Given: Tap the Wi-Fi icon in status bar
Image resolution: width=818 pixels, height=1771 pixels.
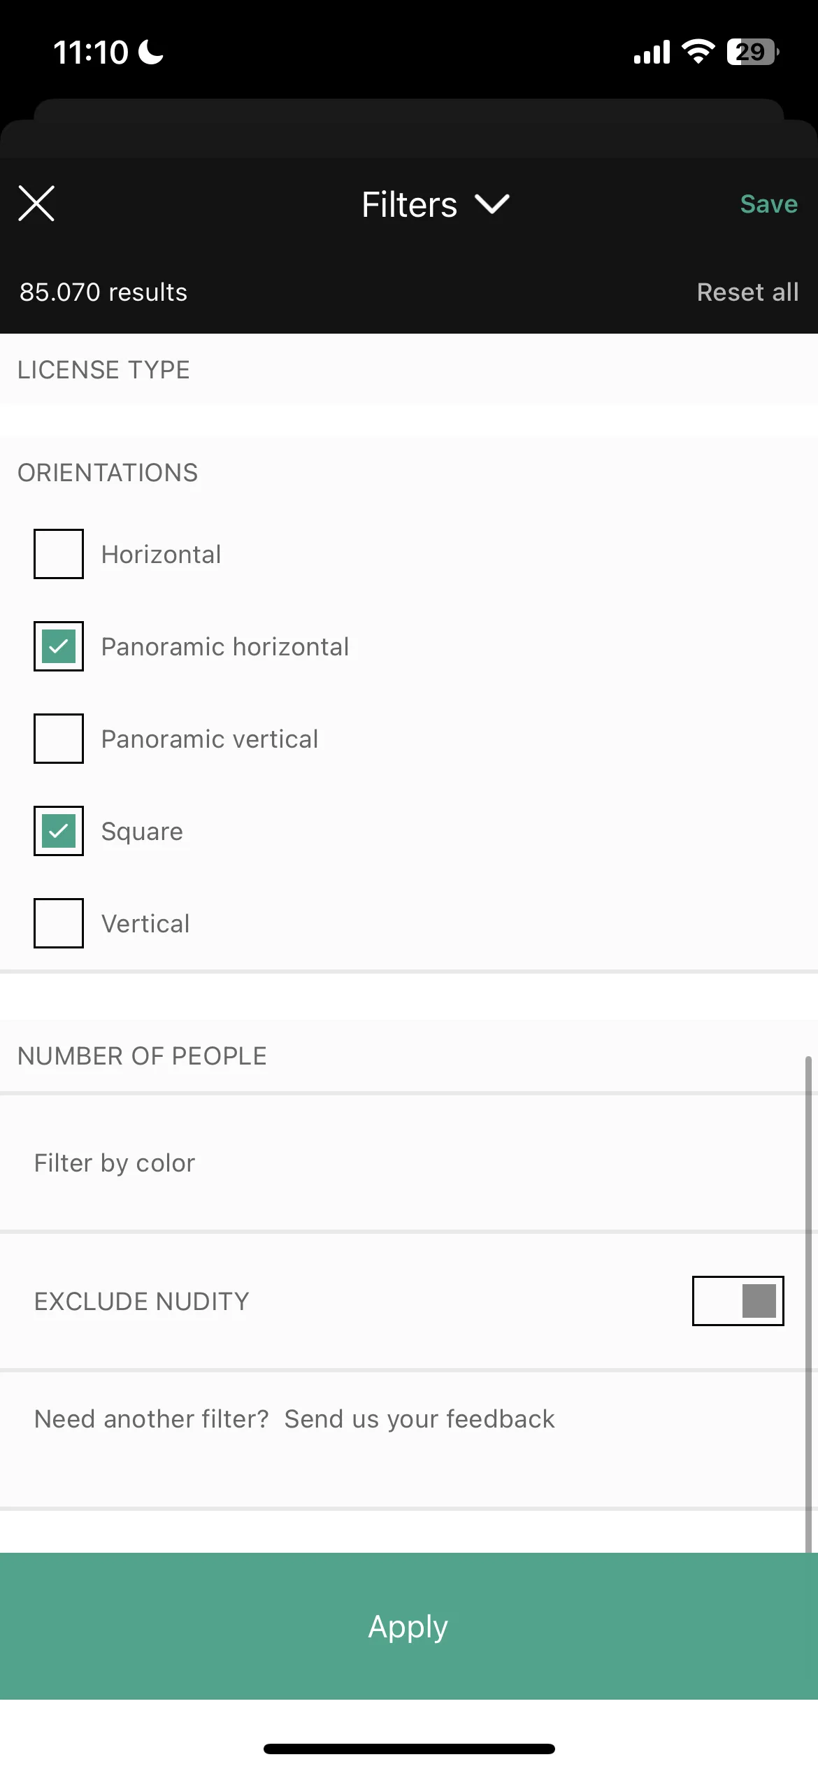Looking at the screenshot, I should coord(698,52).
